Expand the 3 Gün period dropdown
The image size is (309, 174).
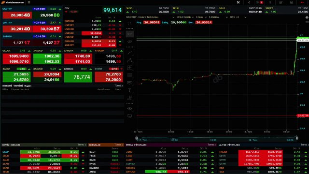pos(201,17)
